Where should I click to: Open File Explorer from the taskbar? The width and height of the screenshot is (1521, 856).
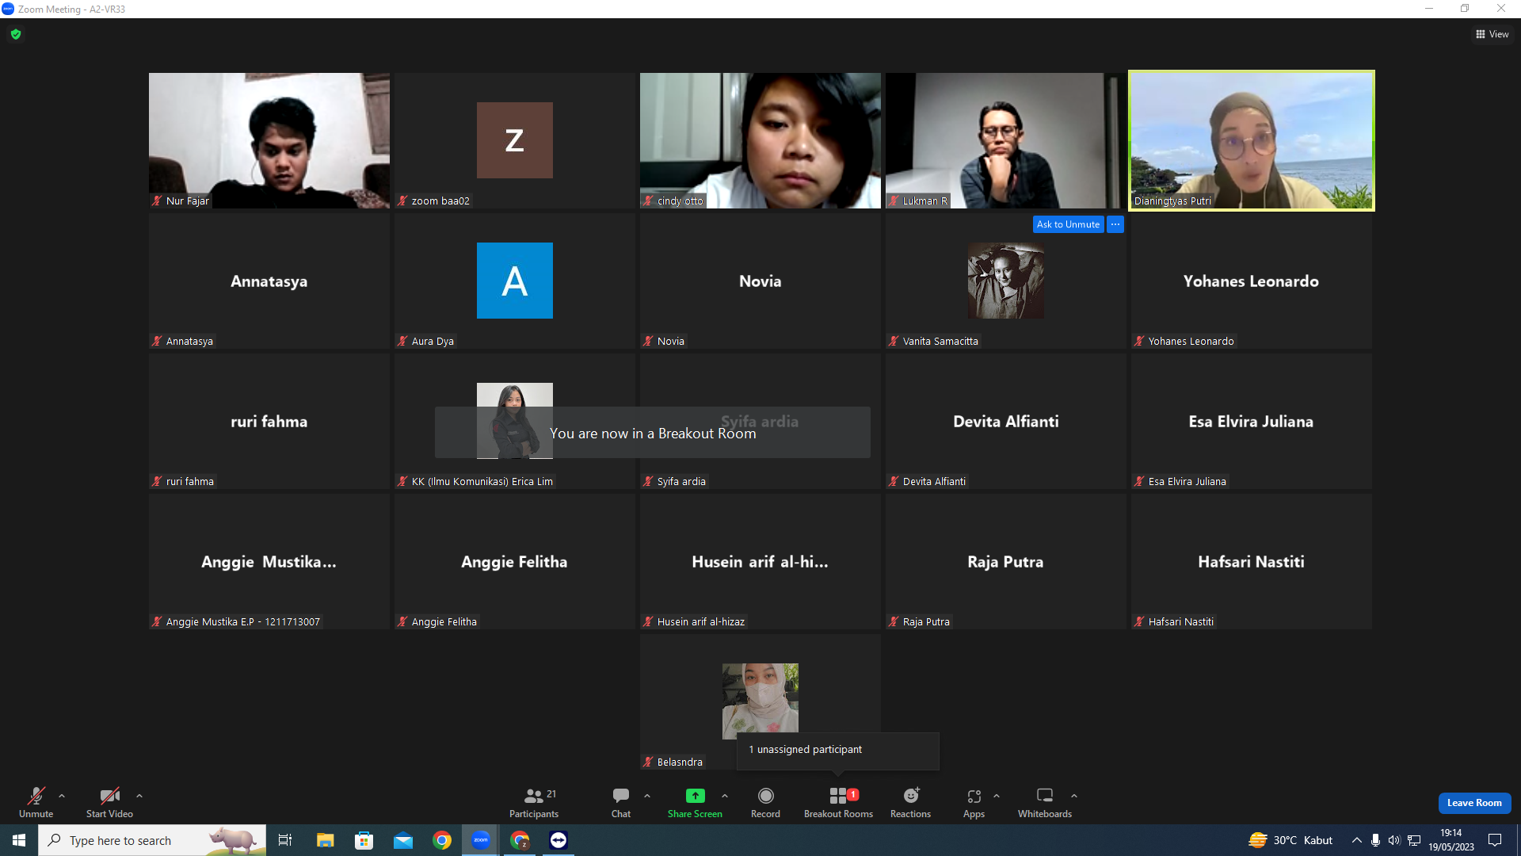pos(325,840)
